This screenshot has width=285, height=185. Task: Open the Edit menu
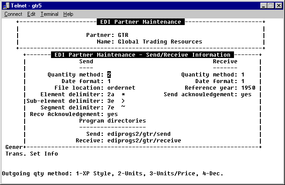pyautogui.click(x=31, y=14)
